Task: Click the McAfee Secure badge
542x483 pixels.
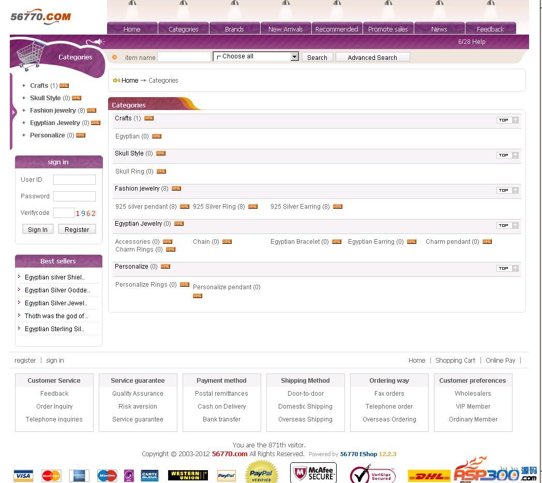Action: click(x=313, y=473)
